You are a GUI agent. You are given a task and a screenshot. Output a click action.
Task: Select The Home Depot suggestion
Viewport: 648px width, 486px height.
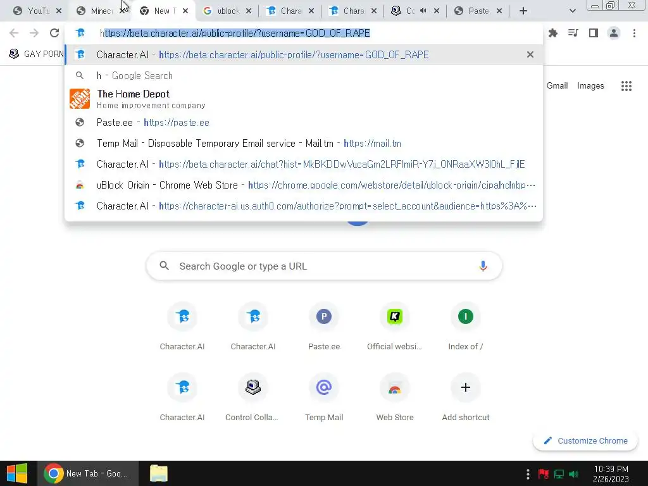(304, 99)
